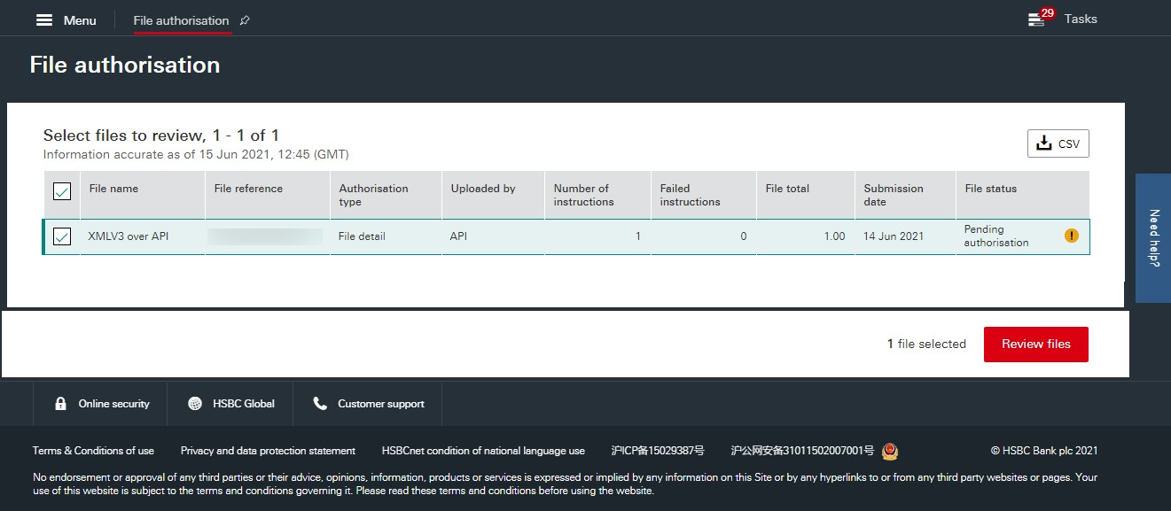Open the hamburger Menu icon
The width and height of the screenshot is (1171, 511).
coord(44,19)
